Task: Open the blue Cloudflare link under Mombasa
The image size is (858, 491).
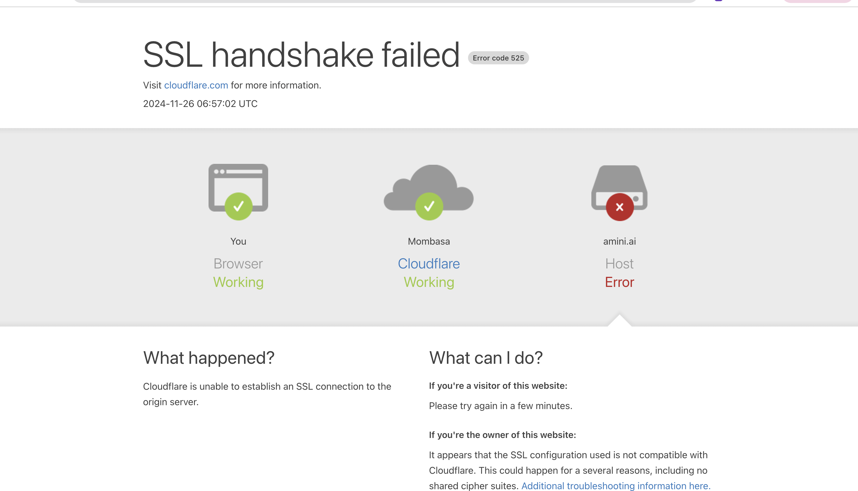Action: 428,264
